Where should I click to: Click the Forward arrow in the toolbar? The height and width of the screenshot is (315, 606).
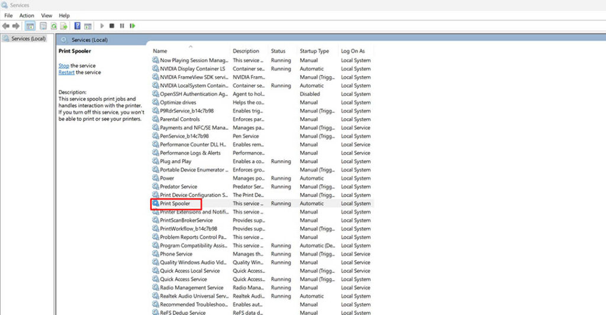[16, 26]
